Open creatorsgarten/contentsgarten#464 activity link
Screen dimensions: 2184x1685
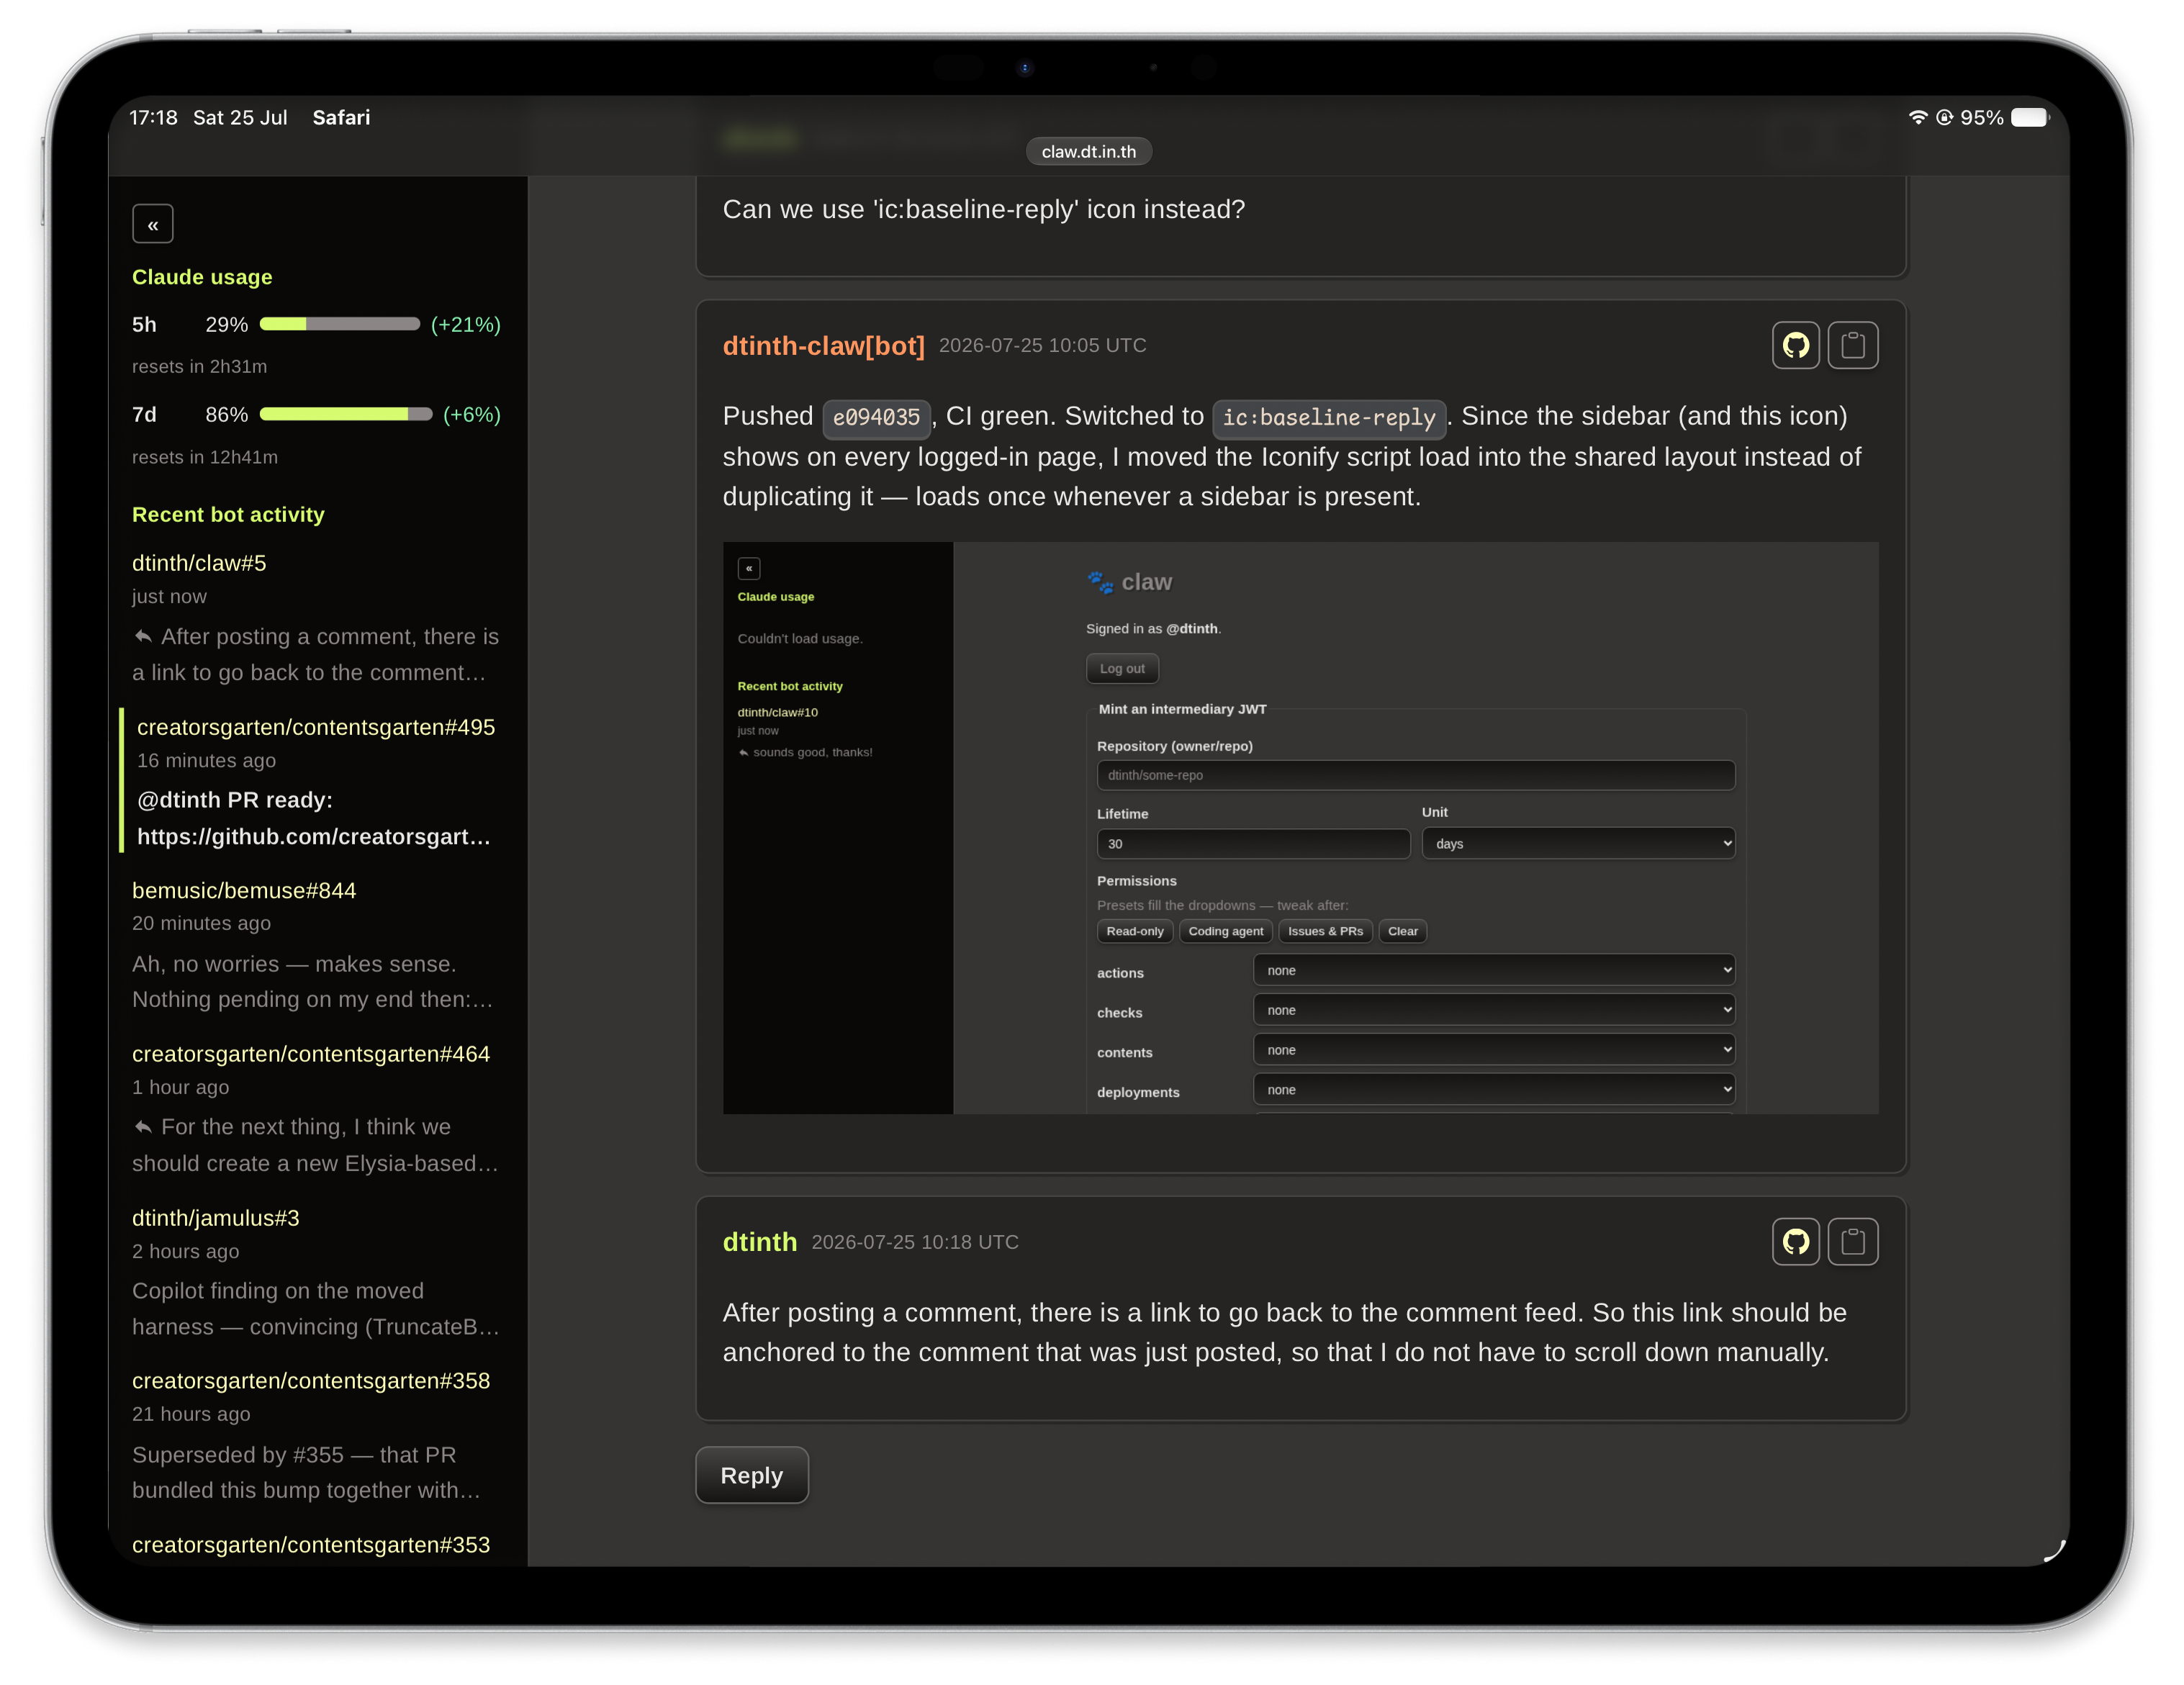click(311, 1054)
